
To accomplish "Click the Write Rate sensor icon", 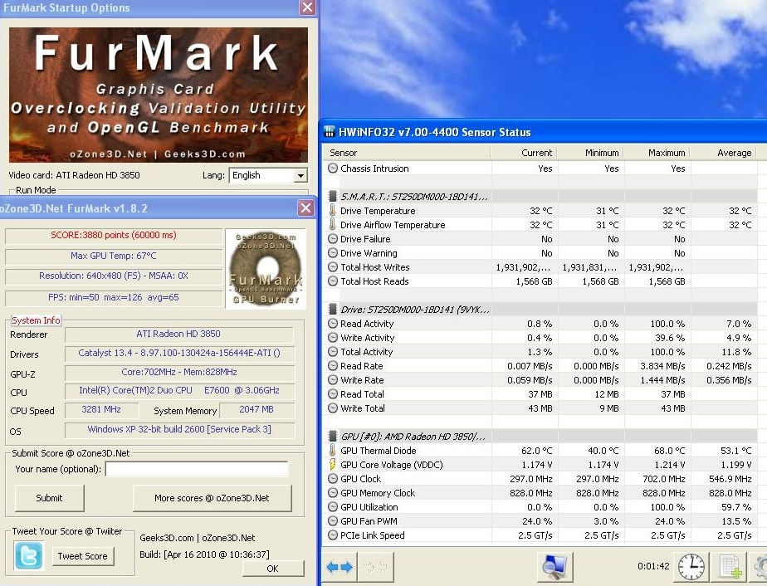I will [333, 380].
